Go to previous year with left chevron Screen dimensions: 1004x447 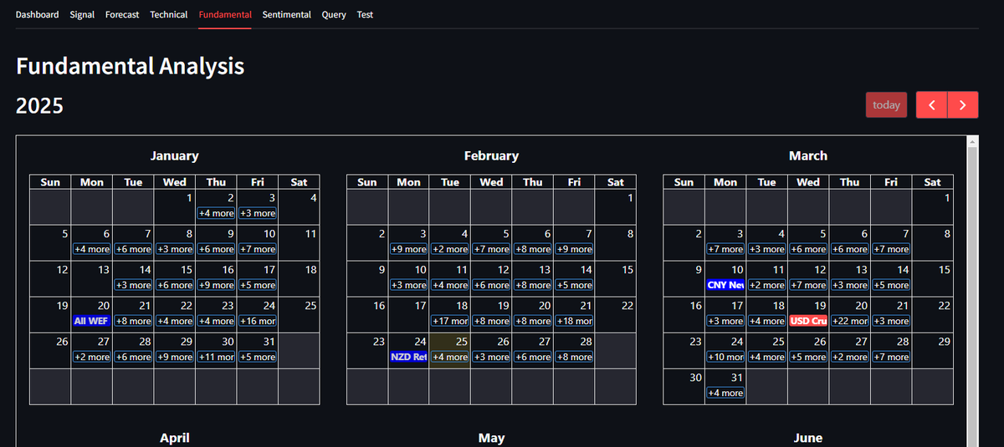tap(932, 104)
